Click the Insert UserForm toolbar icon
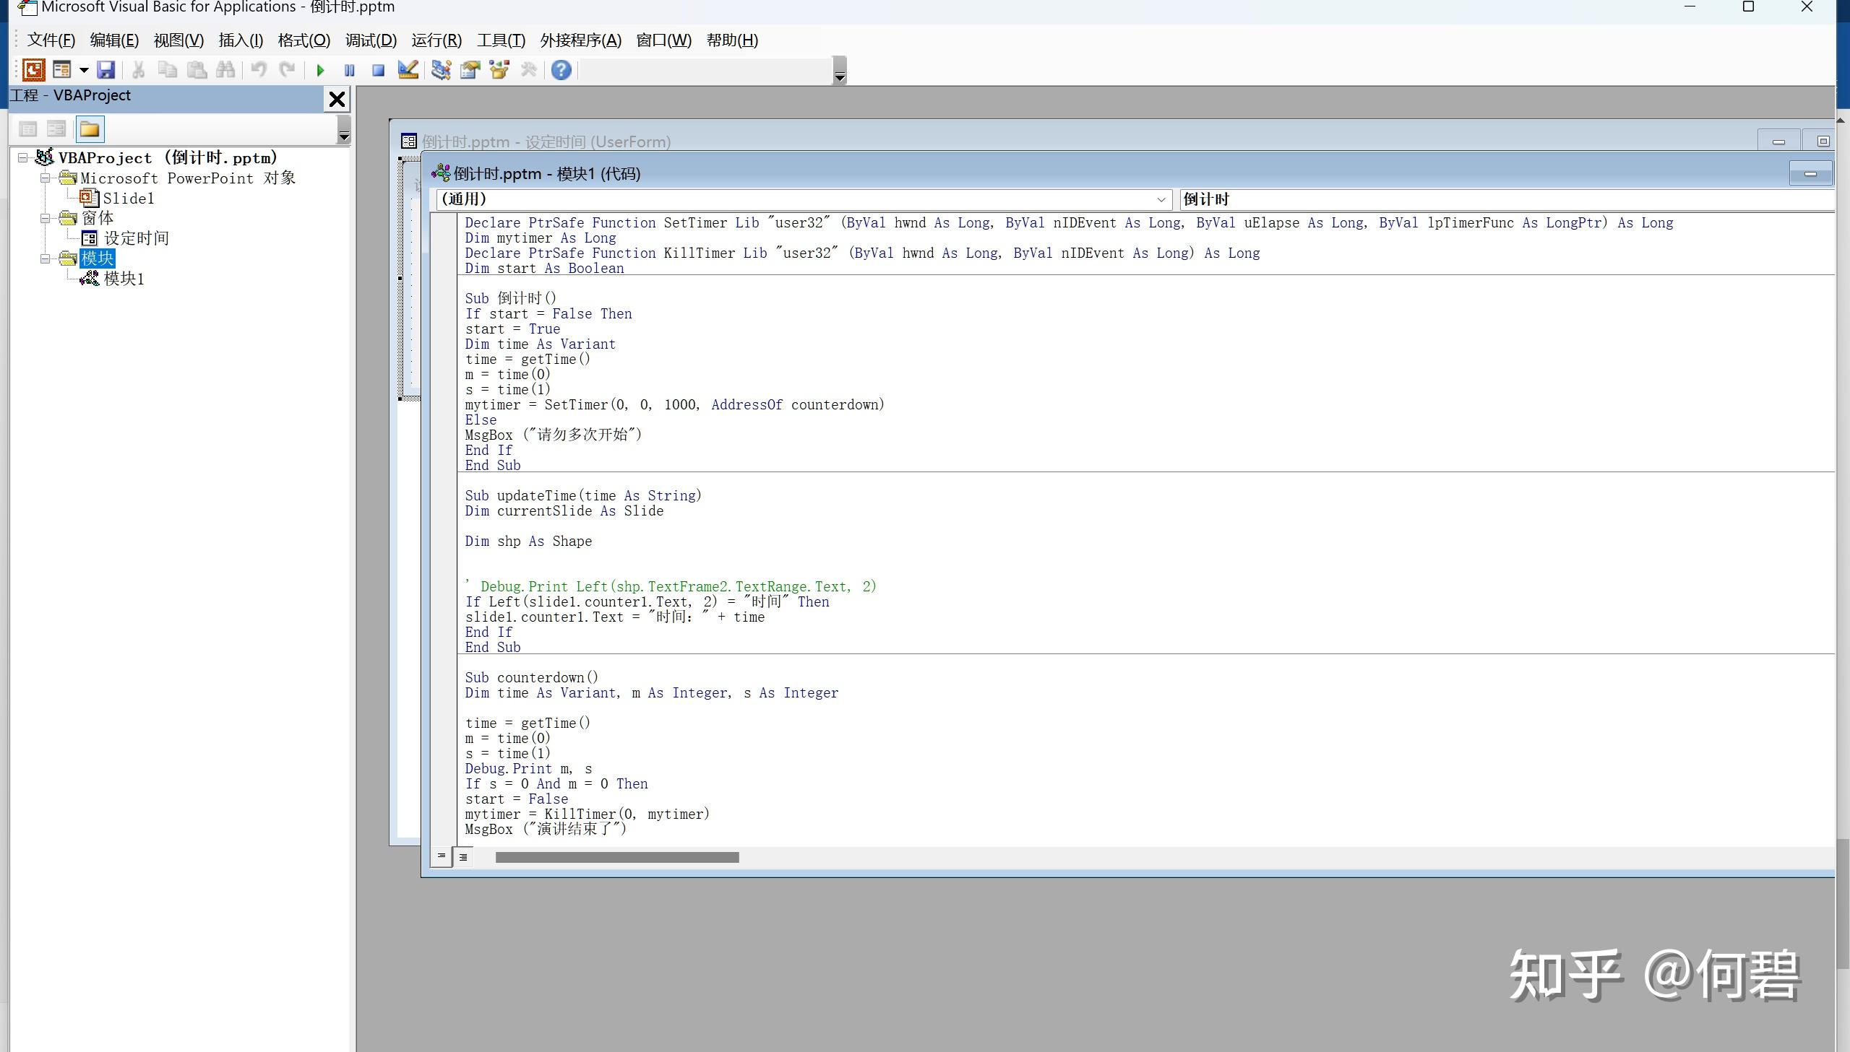The height and width of the screenshot is (1052, 1850). pyautogui.click(x=62, y=70)
